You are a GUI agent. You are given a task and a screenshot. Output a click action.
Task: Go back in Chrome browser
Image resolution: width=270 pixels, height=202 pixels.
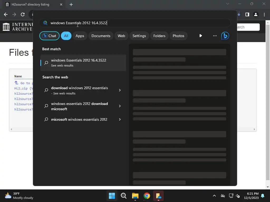pyautogui.click(x=6, y=14)
